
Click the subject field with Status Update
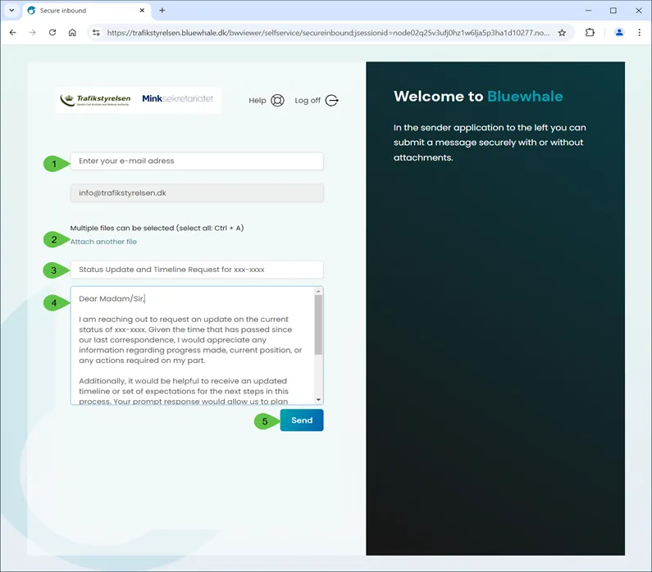click(197, 270)
